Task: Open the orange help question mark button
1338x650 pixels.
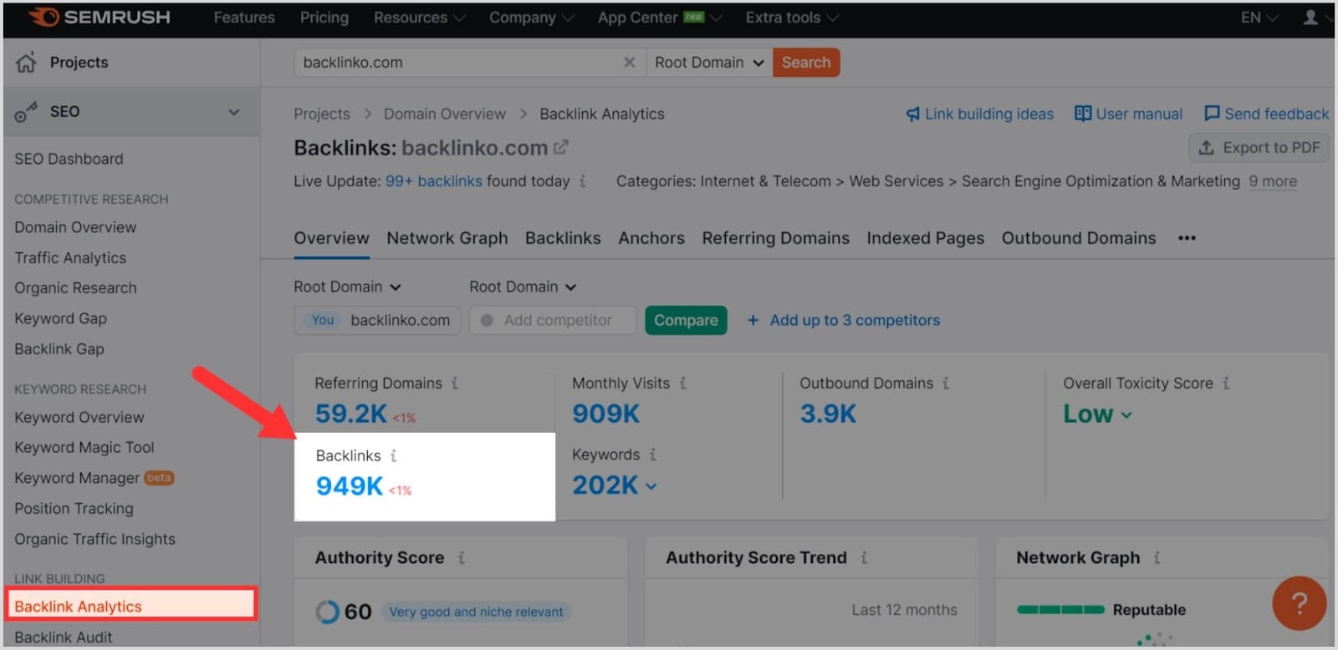Action: [1299, 602]
